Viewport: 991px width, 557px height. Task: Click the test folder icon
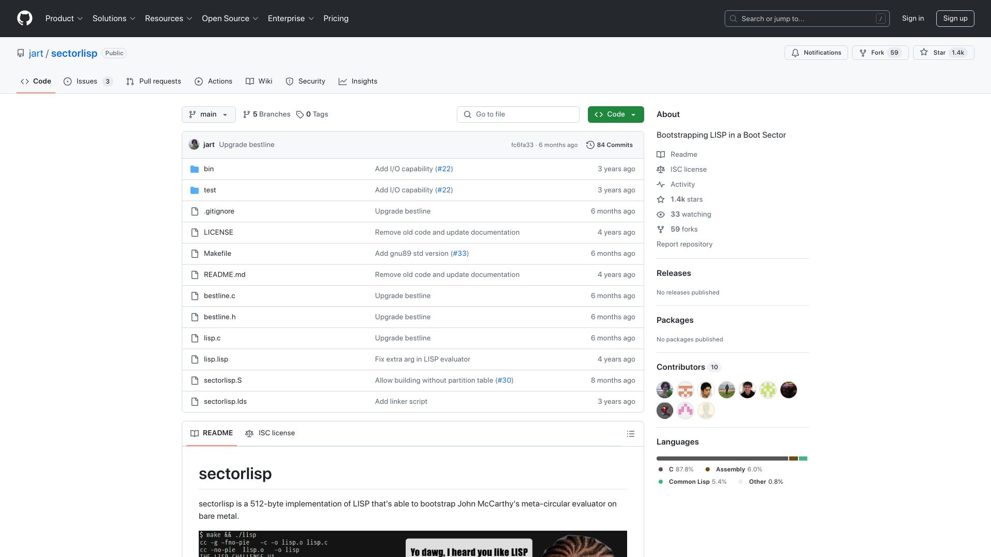[195, 190]
